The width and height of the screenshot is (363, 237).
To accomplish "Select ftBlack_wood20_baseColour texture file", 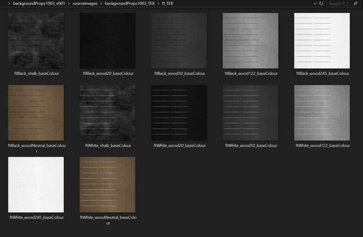I will coord(107,41).
